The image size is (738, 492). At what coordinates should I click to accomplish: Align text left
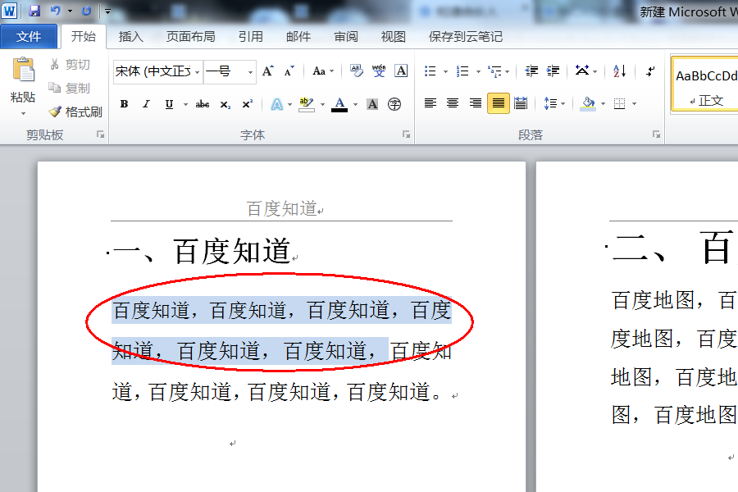(430, 103)
